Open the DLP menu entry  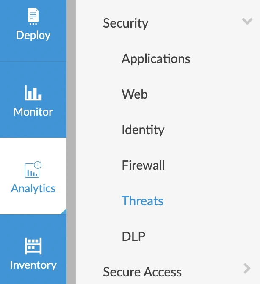point(133,236)
